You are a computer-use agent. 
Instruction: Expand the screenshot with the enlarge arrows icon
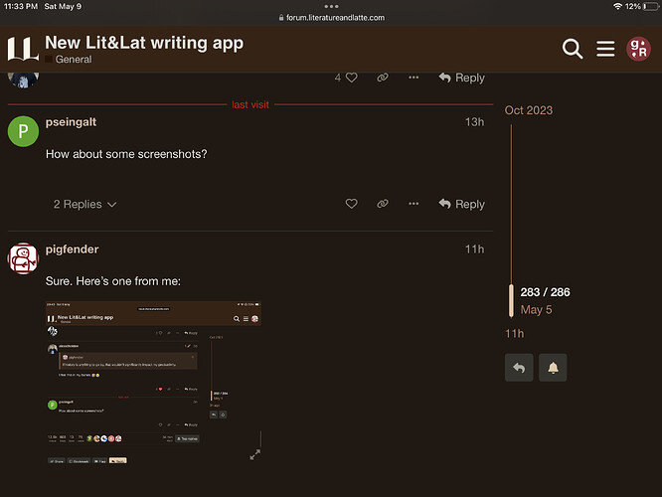pyautogui.click(x=254, y=455)
